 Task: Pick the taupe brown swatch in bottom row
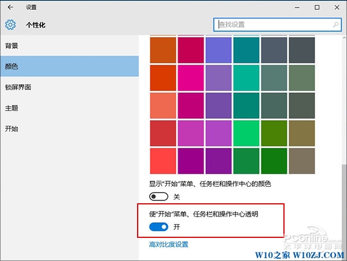(302, 161)
